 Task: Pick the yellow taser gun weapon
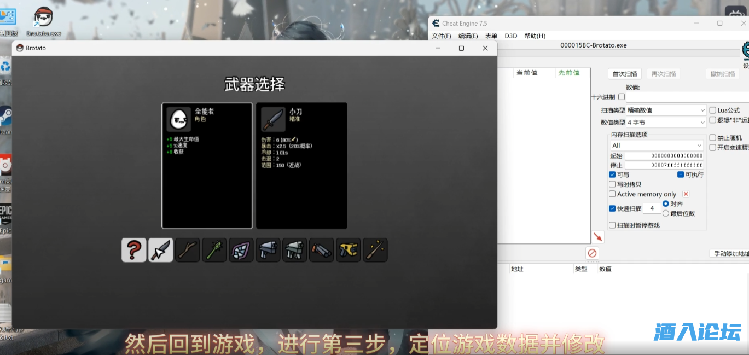coord(349,250)
